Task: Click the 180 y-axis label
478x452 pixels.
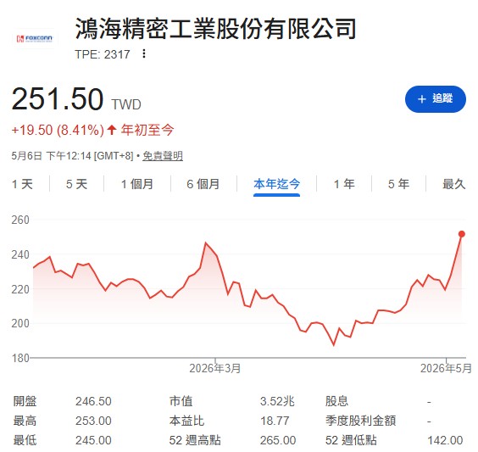Action: point(20,358)
